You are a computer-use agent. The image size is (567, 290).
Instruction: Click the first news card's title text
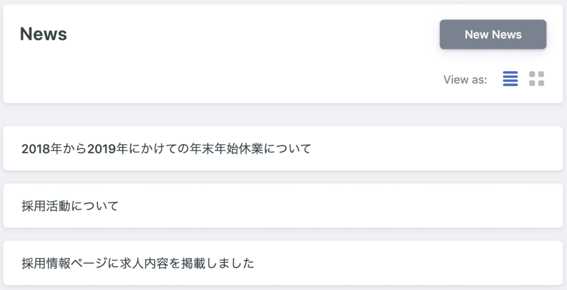pyautogui.click(x=166, y=149)
